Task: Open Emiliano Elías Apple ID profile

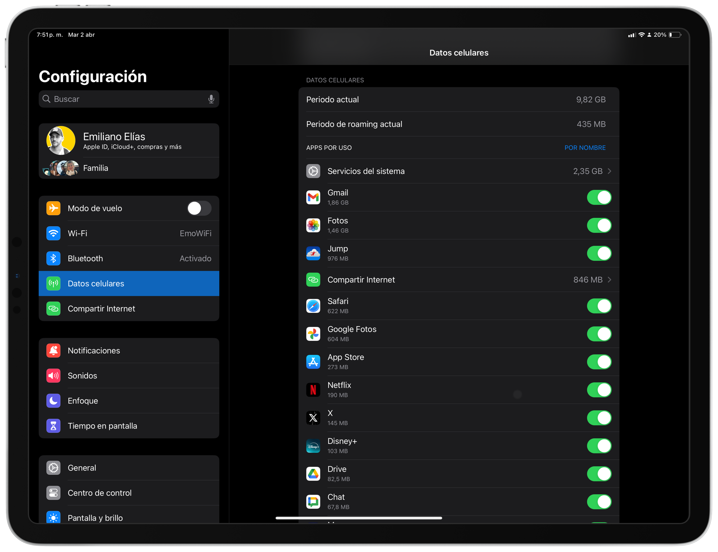Action: pos(129,141)
